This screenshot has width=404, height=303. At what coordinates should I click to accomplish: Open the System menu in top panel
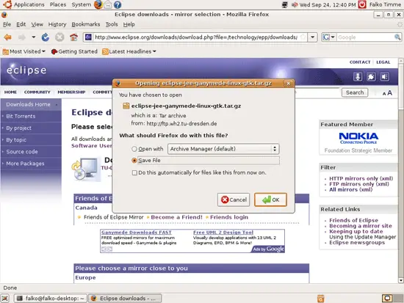point(81,4)
